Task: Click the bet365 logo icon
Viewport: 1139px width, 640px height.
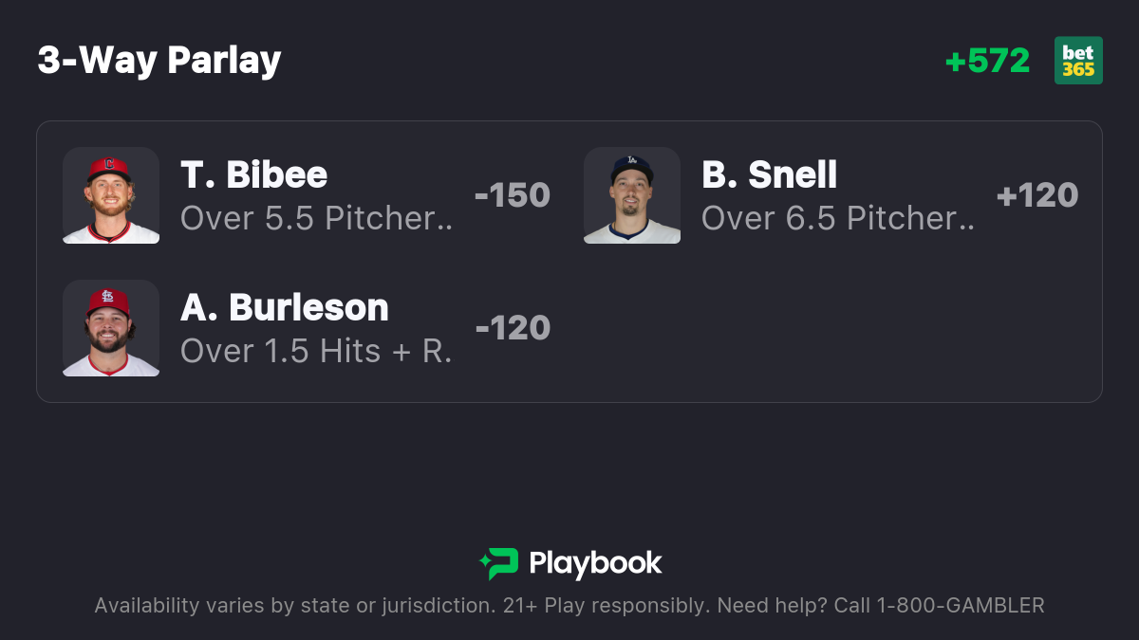Action: [x=1078, y=61]
